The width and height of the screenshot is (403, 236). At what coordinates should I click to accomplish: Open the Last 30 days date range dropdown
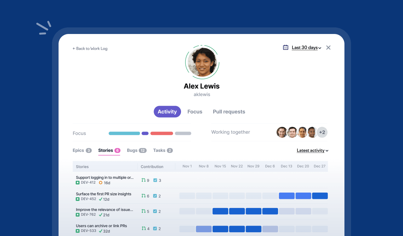pos(304,48)
